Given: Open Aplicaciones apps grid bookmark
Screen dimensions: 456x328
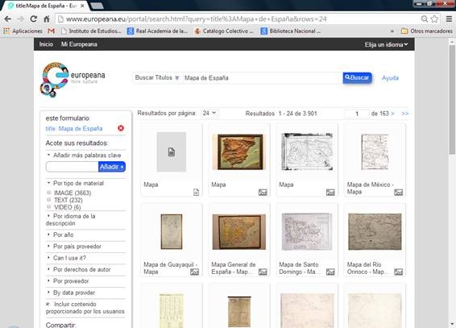Looking at the screenshot, I should pyautogui.click(x=23, y=31).
